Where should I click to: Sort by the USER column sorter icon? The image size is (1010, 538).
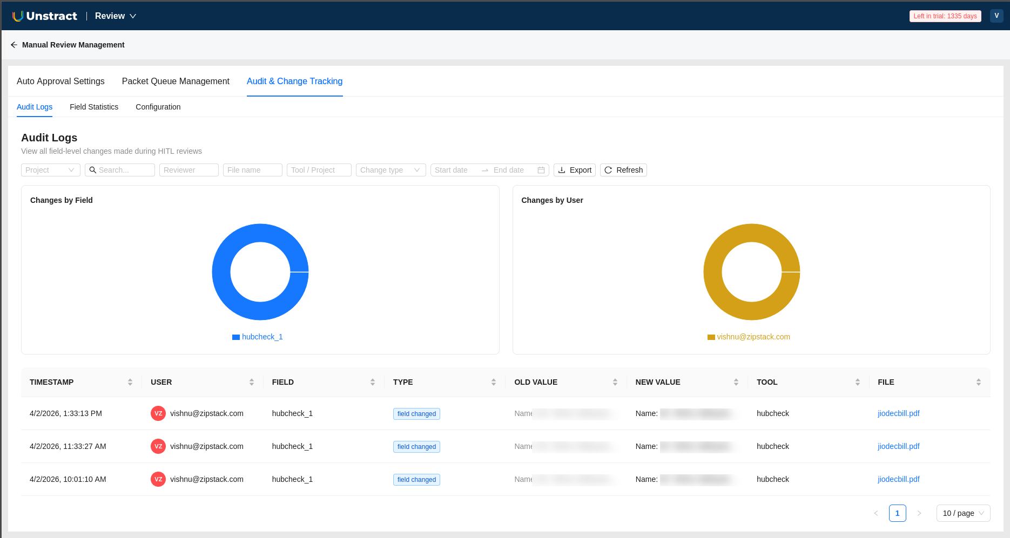point(252,382)
